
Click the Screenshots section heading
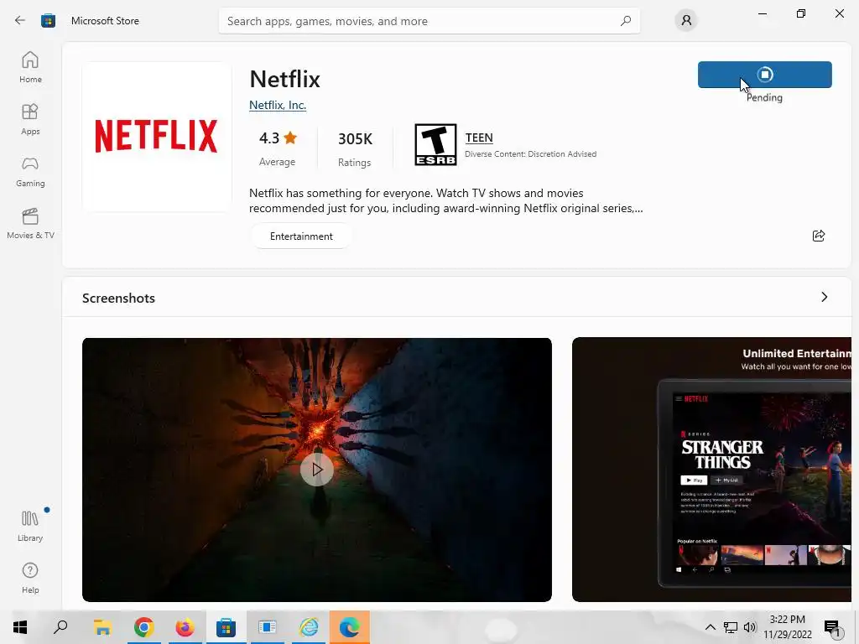pyautogui.click(x=118, y=298)
